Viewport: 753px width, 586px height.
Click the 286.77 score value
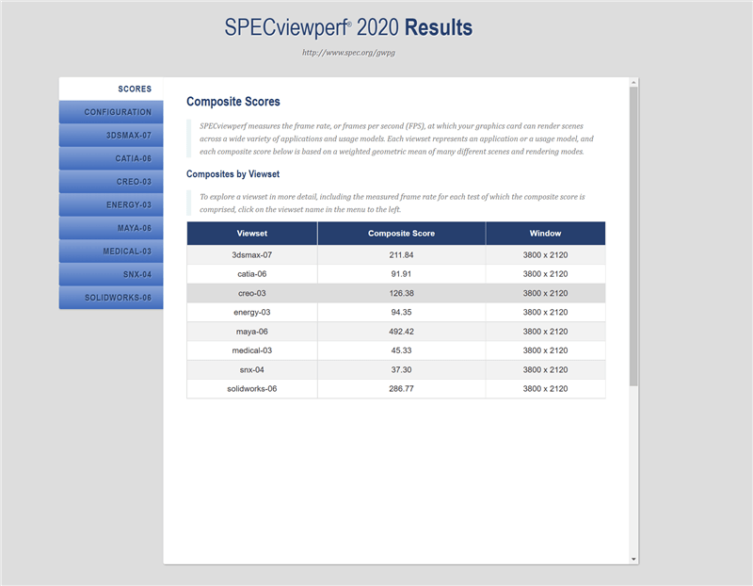pyautogui.click(x=402, y=388)
